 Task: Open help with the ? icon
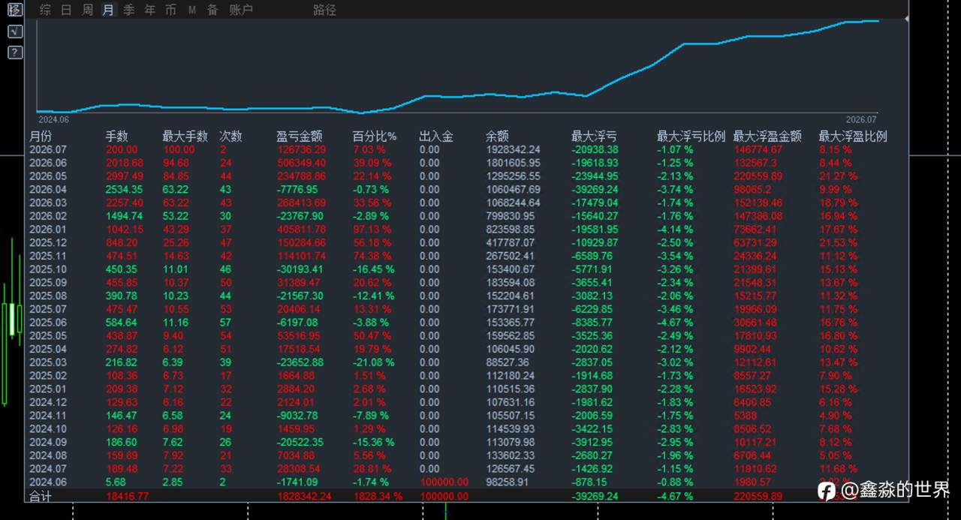(15, 53)
